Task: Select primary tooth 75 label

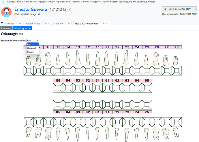Action: (147, 112)
